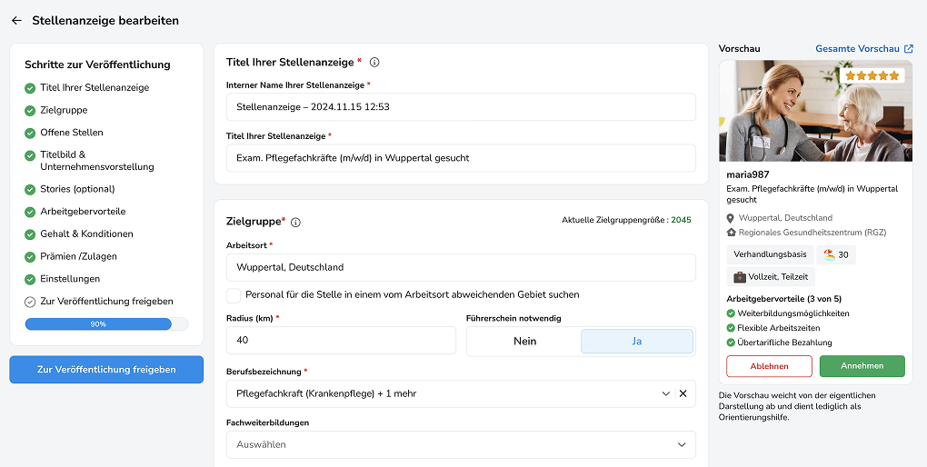Select Nein for Führerschein notwendig

[524, 341]
